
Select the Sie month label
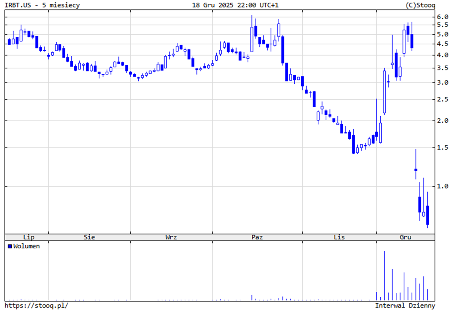[89, 237]
